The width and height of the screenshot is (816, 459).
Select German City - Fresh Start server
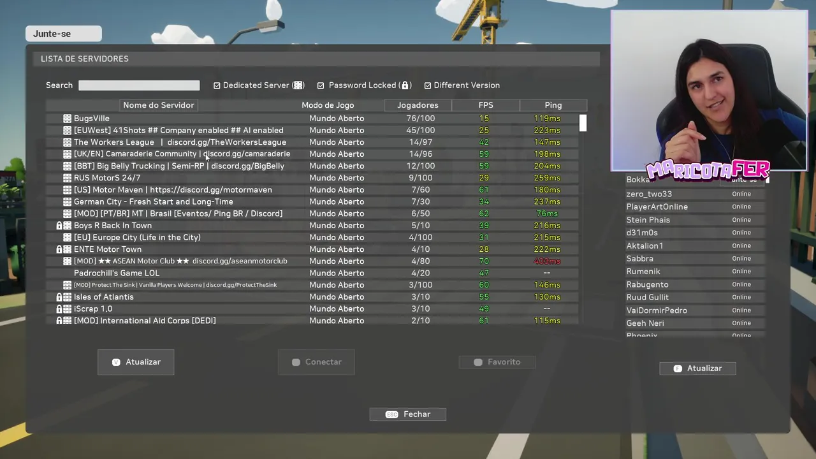(x=154, y=201)
